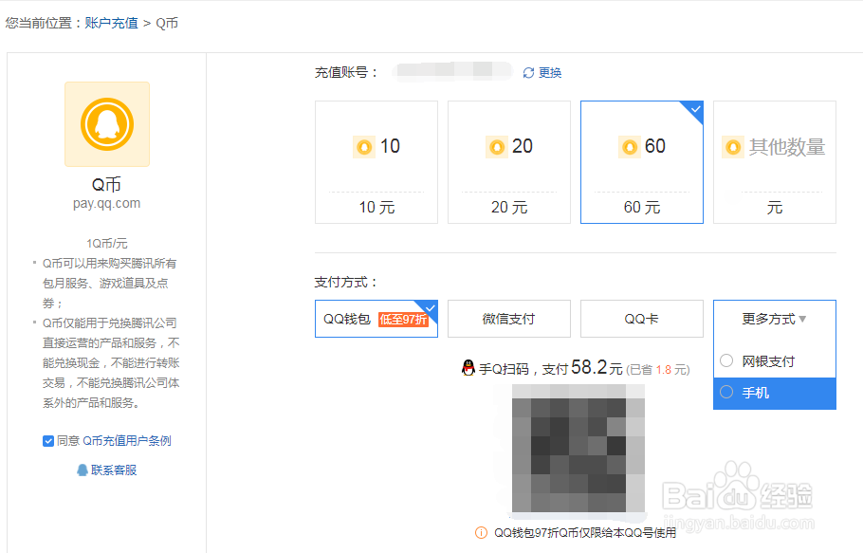This screenshot has height=553, width=863.
Task: Switch to QQ卡 payment tab
Action: tap(641, 319)
